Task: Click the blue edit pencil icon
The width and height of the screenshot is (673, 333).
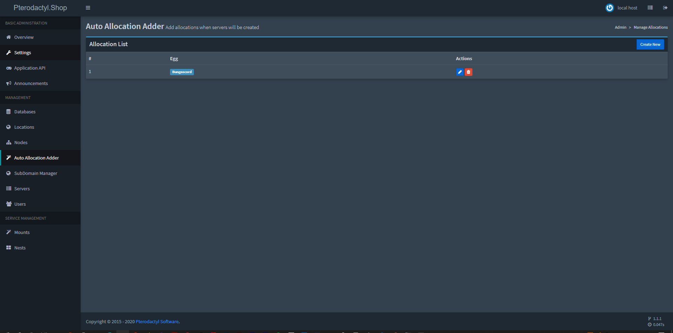Action: pos(460,72)
